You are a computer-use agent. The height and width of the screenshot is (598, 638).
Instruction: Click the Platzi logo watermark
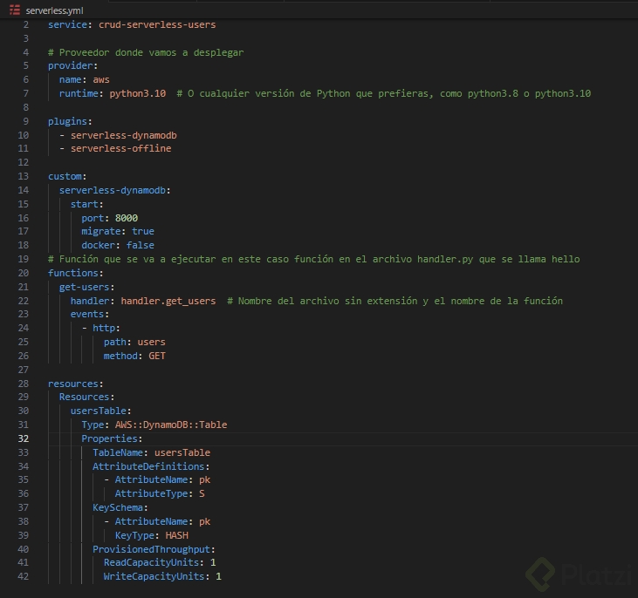578,573
